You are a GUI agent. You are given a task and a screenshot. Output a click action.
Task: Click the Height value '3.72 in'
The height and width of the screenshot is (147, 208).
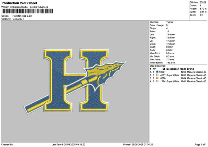[203, 9]
